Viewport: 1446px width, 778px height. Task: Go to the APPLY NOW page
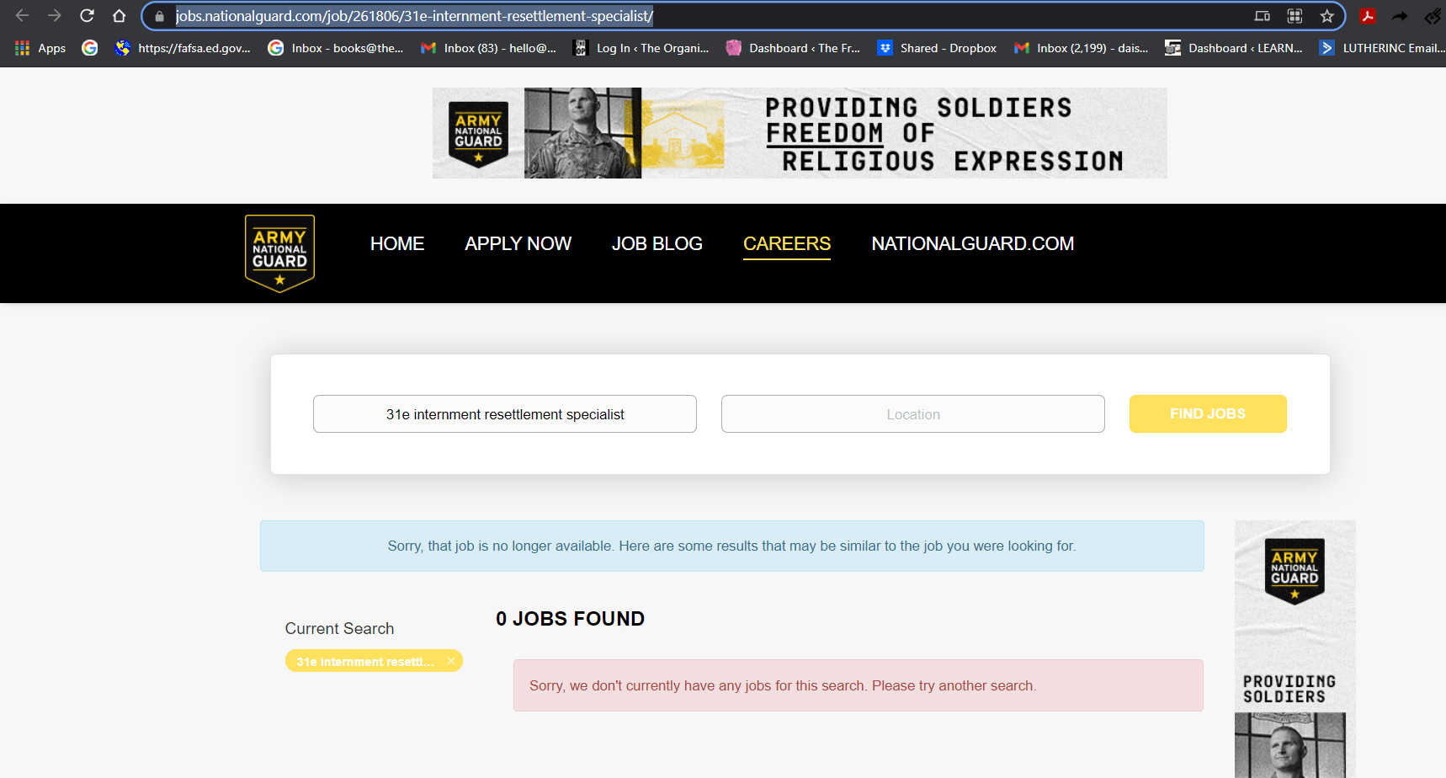[x=518, y=244]
